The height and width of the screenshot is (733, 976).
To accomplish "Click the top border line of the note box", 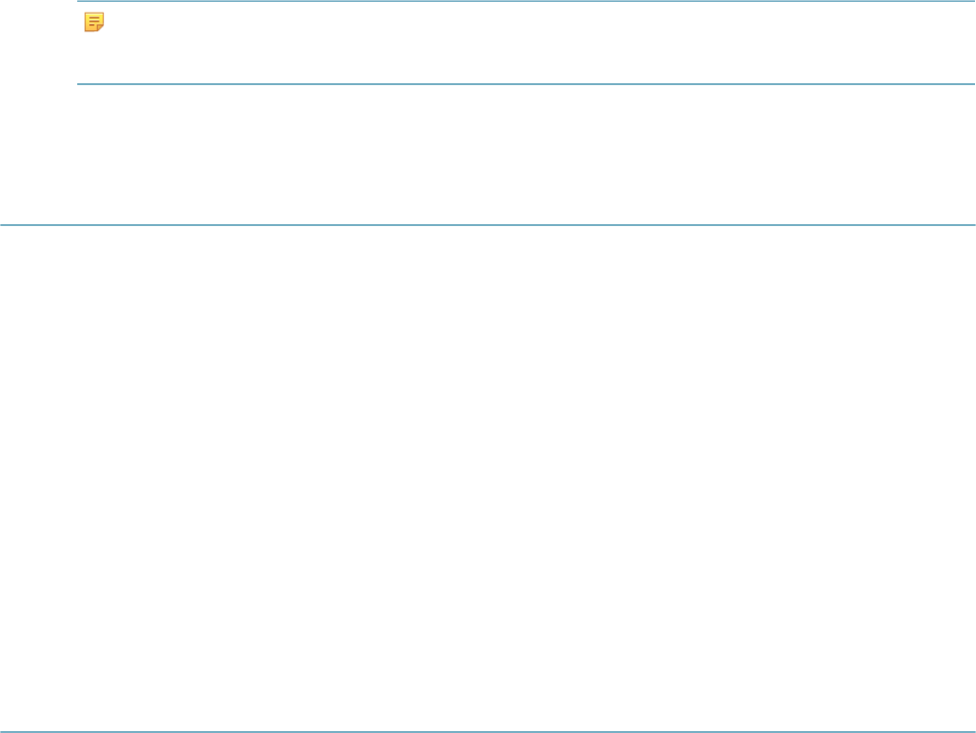I will click(526, 1).
